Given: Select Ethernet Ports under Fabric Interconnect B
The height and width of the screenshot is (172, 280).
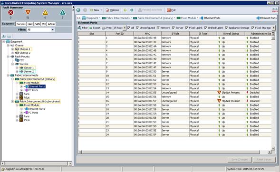Looking at the screenshot, I should pyautogui.click(x=37, y=109).
